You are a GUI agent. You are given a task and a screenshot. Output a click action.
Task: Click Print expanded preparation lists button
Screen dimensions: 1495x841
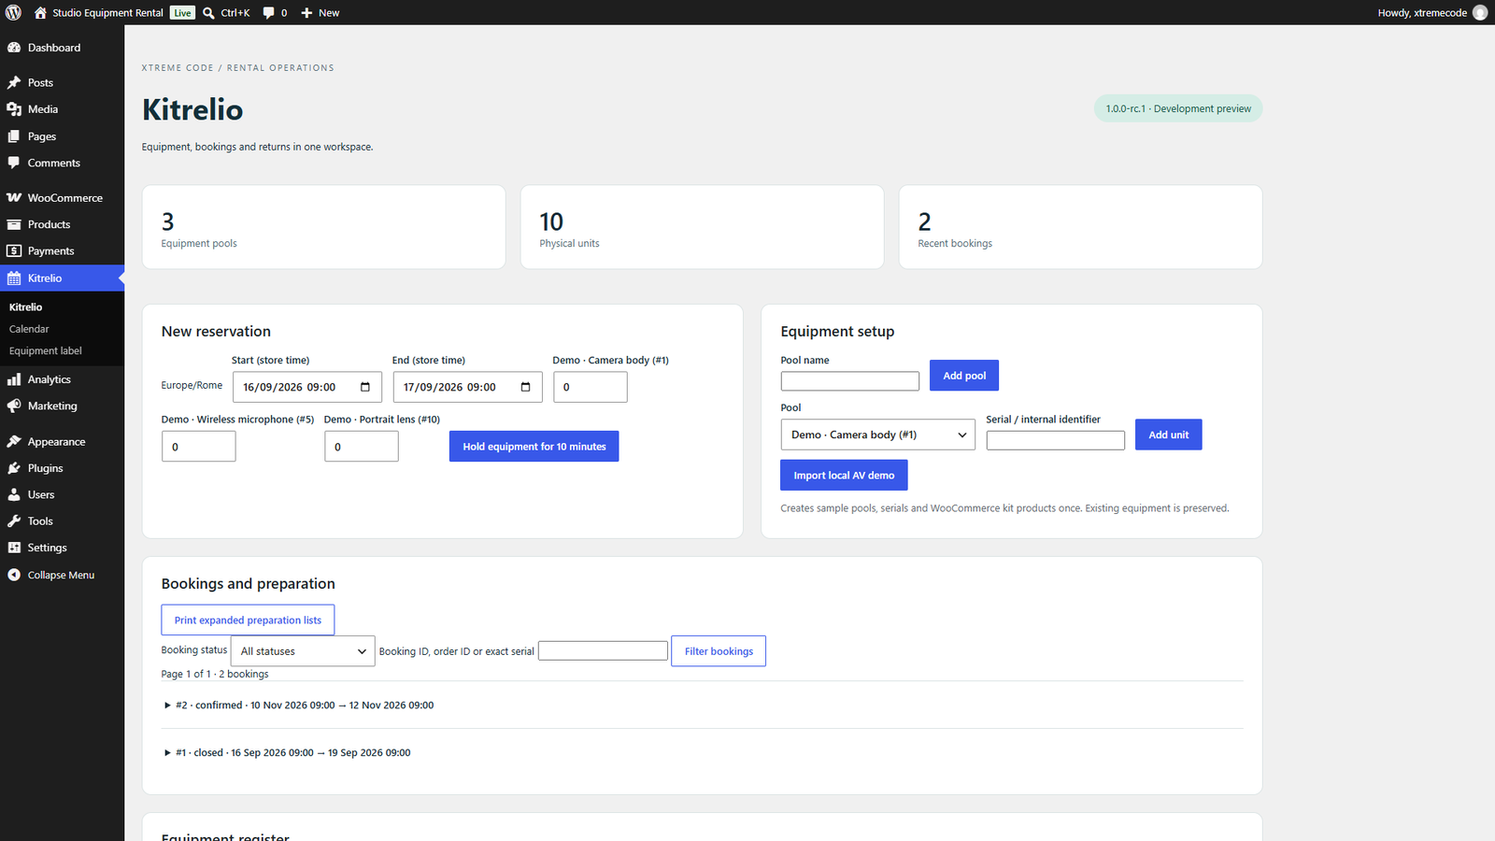click(x=248, y=620)
